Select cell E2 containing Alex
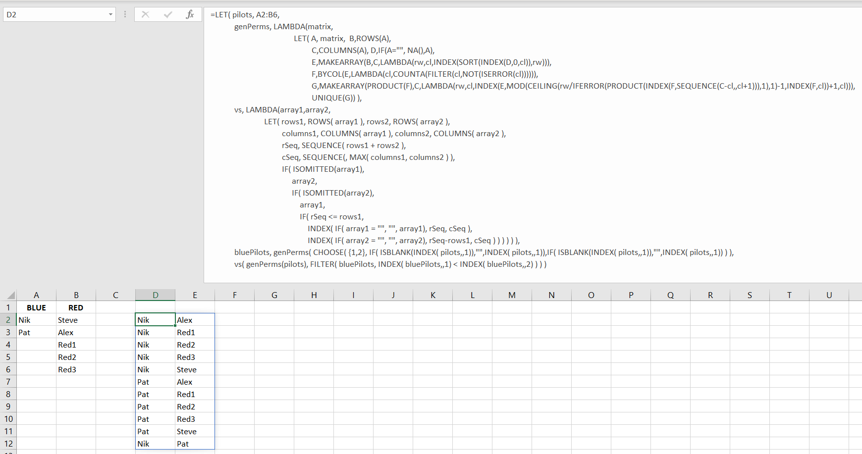The height and width of the screenshot is (454, 862). click(x=195, y=320)
